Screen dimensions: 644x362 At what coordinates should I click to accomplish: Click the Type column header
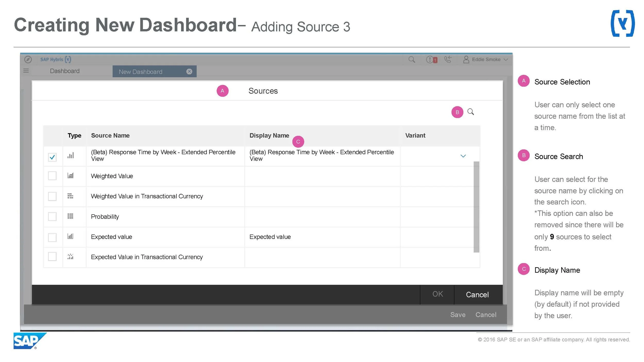click(74, 135)
